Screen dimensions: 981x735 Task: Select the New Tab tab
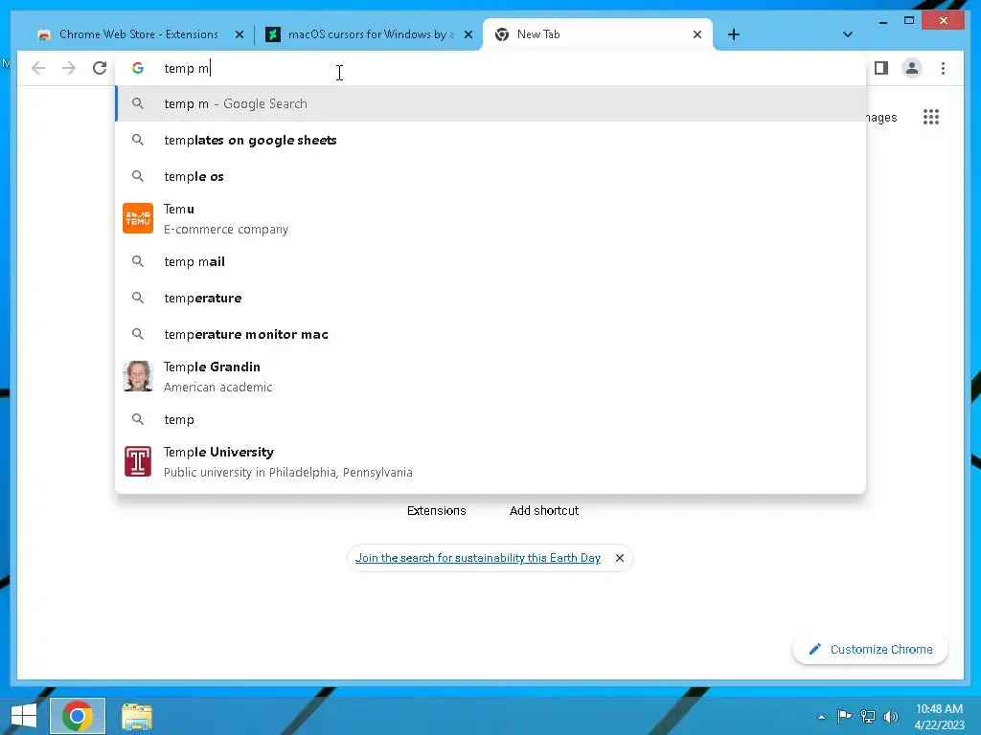tap(598, 34)
